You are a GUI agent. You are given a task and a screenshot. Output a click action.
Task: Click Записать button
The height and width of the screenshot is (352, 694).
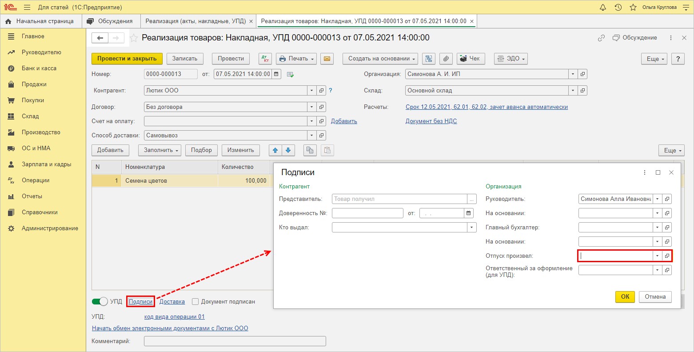(185, 59)
